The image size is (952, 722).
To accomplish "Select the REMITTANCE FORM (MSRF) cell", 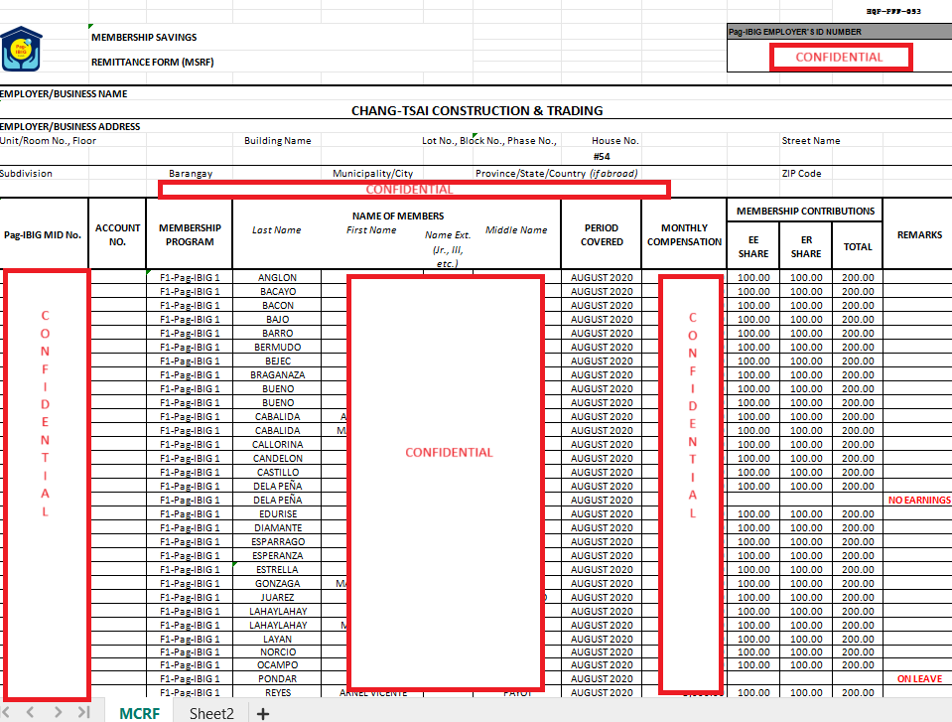I will 153,62.
